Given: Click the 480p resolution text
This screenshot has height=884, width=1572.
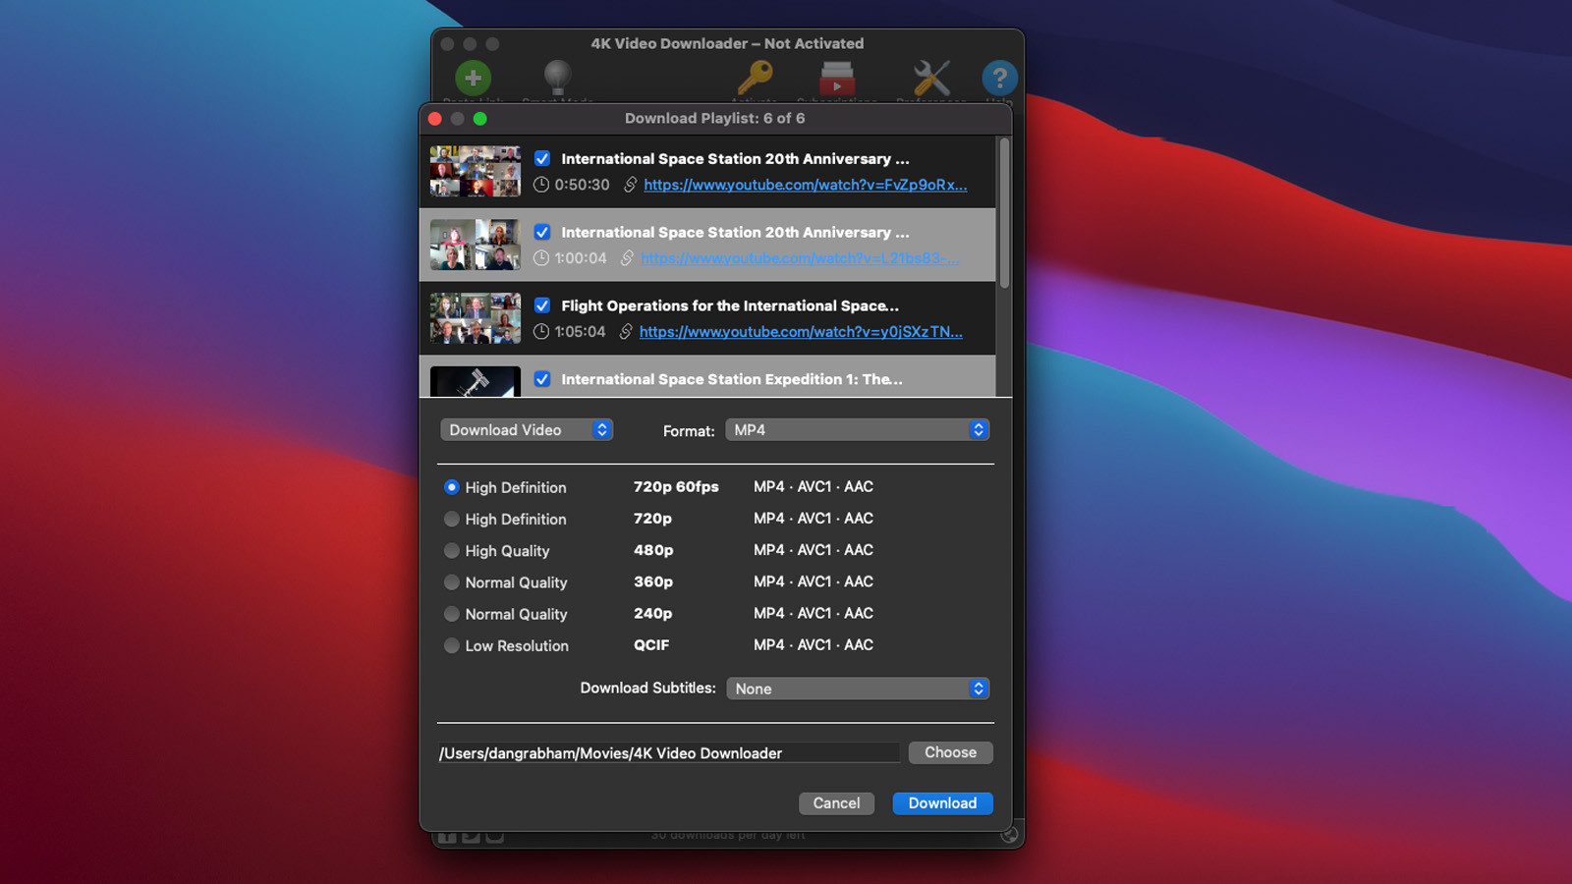Looking at the screenshot, I should tap(653, 550).
